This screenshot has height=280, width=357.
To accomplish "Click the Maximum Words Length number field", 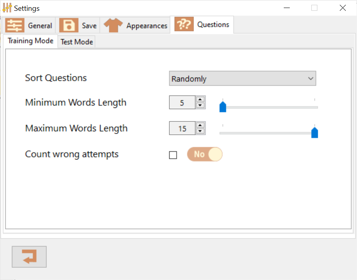I will pos(182,128).
